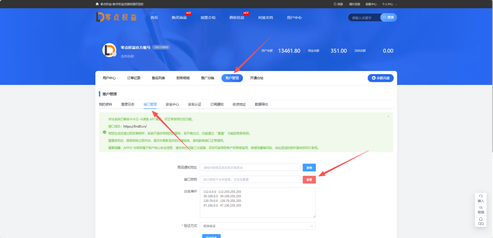
Task: Click the account avatar image
Action: coord(109,50)
